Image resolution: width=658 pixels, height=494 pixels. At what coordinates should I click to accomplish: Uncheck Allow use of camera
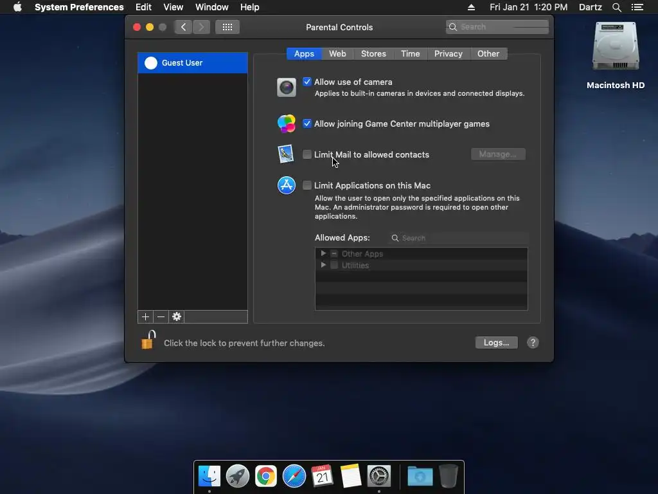(307, 82)
